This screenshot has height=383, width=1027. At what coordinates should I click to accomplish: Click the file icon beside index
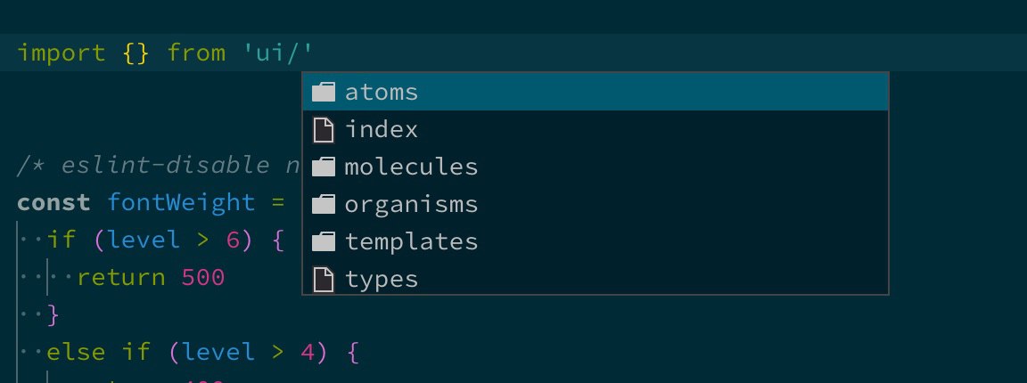click(324, 130)
